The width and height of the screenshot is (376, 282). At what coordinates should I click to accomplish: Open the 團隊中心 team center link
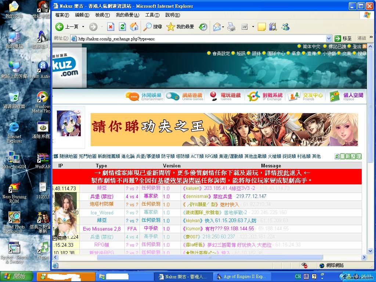click(x=276, y=54)
